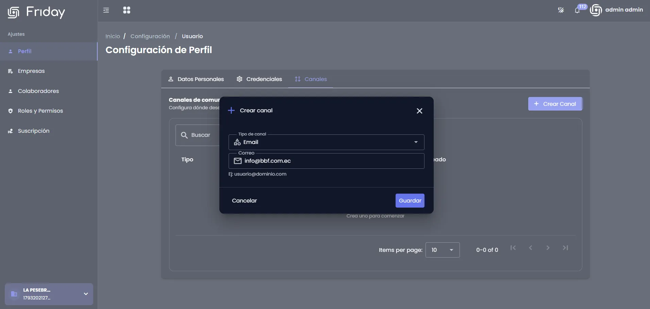The image size is (650, 309).
Task: Open Tipo de canal dropdown
Action: pyautogui.click(x=326, y=142)
